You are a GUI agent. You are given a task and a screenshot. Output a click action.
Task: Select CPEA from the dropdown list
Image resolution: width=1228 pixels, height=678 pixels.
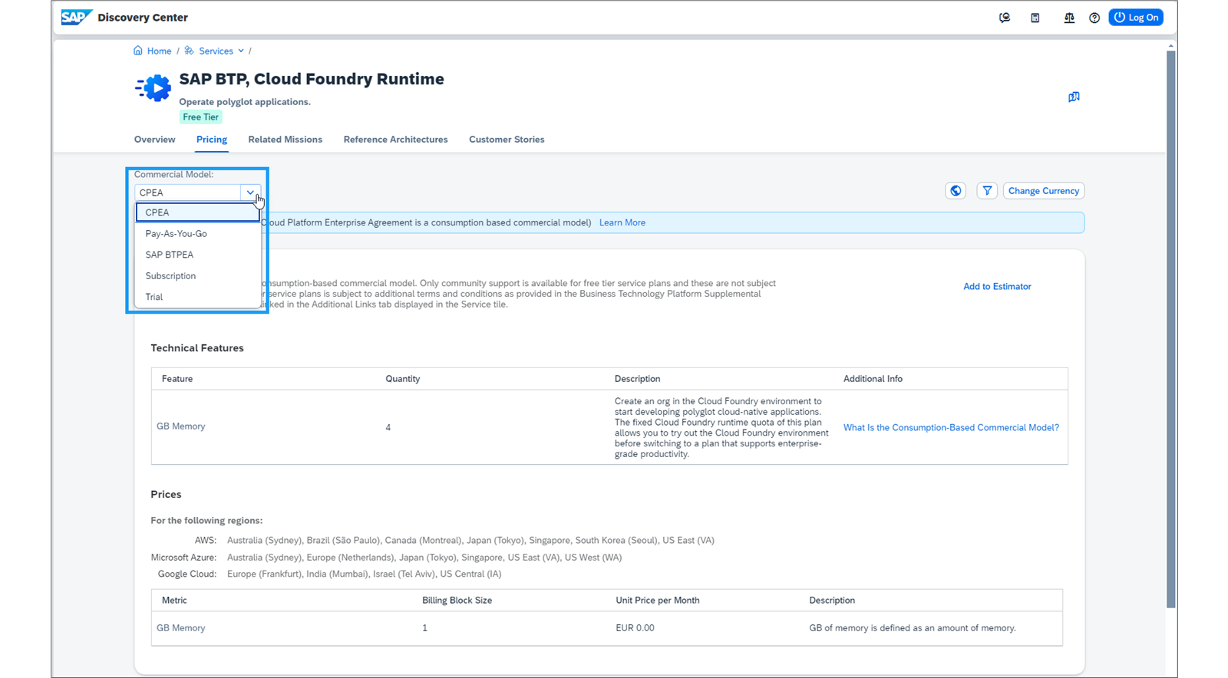198,212
